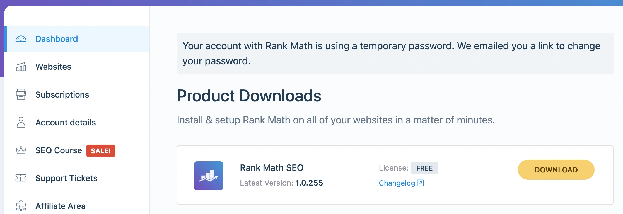Click the Affiliate Area cloud icon
The height and width of the screenshot is (214, 623).
click(21, 206)
